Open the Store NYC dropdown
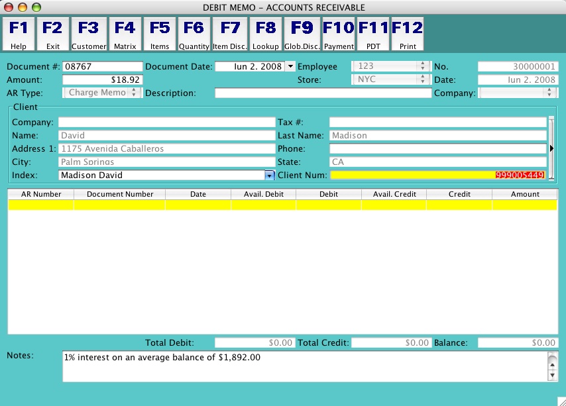 [391, 79]
